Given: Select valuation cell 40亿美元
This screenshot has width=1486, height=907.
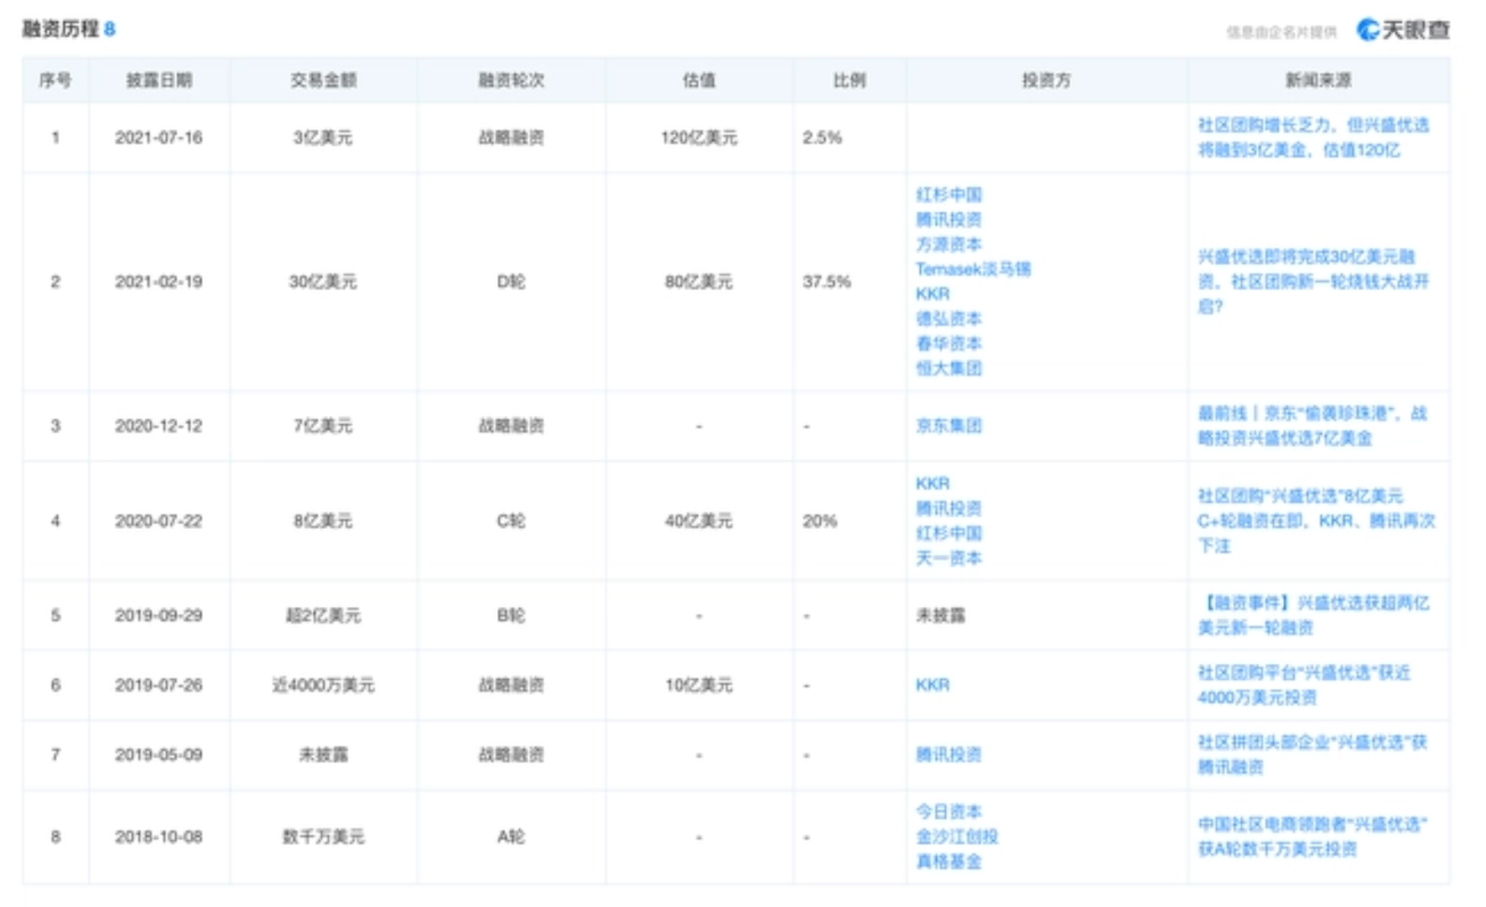Looking at the screenshot, I should [699, 521].
